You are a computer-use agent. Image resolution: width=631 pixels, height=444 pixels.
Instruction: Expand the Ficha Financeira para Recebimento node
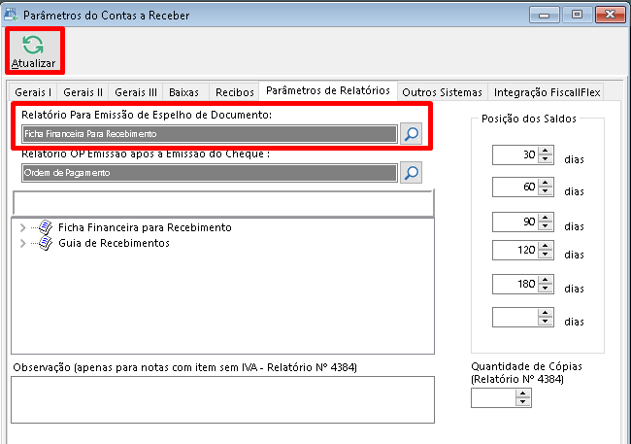point(23,228)
